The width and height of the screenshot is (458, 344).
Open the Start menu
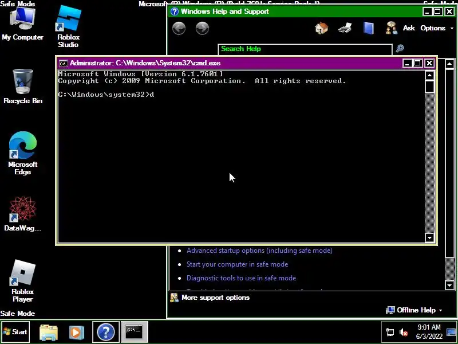tap(15, 332)
